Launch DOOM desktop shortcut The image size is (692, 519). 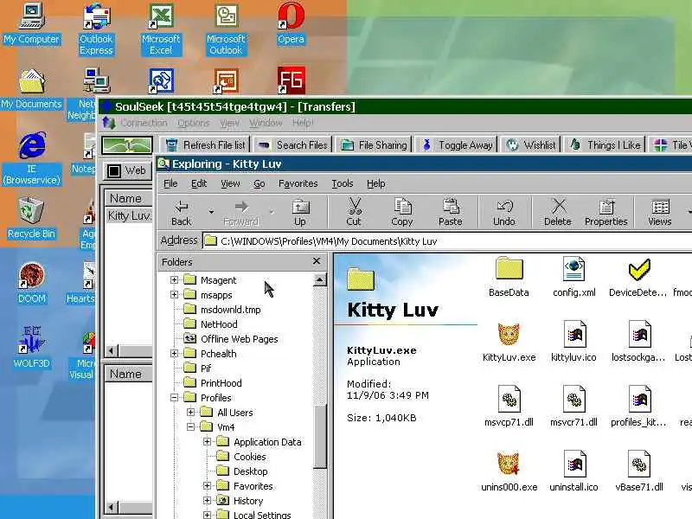point(31,283)
